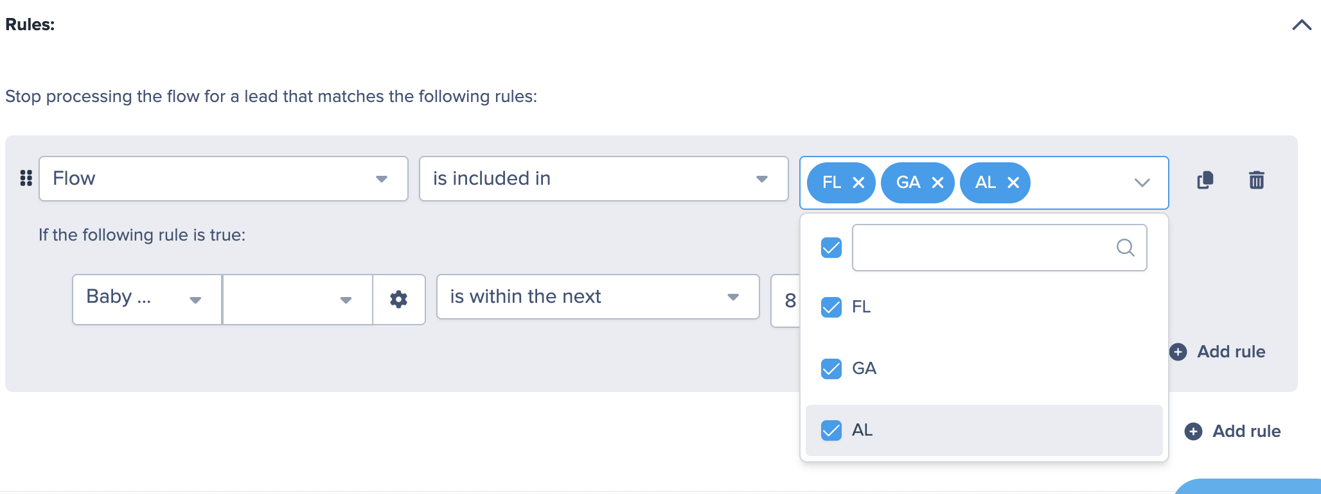Delete the rule with the trash icon

(1257, 180)
